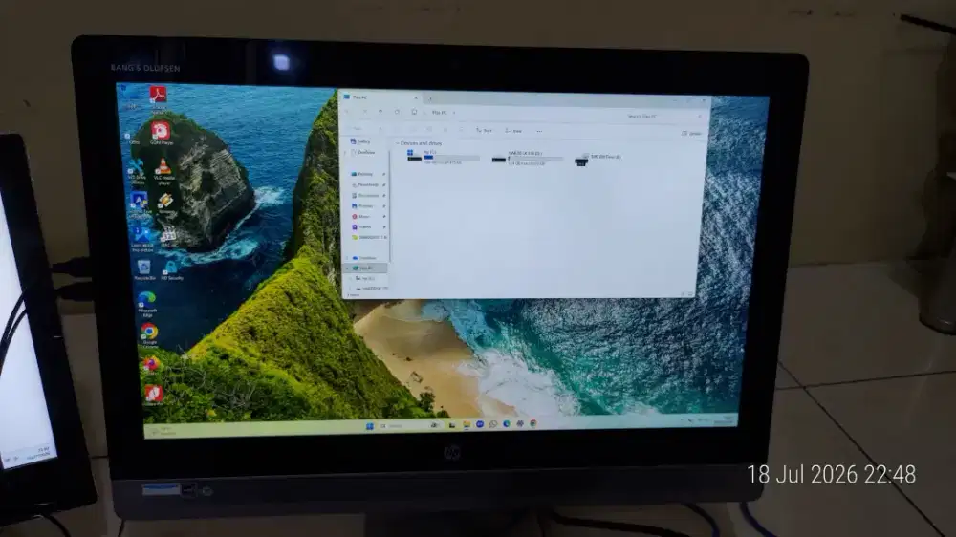Screen dimensions: 956x537
Task: Collapse the Devices and drives group
Action: (x=398, y=143)
